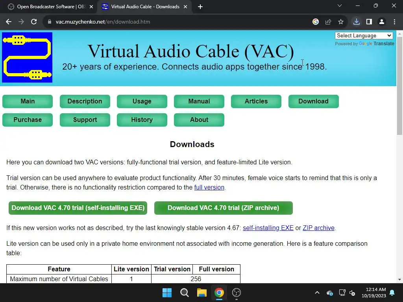Follow the full version link
Image resolution: width=403 pixels, height=302 pixels.
click(x=209, y=188)
